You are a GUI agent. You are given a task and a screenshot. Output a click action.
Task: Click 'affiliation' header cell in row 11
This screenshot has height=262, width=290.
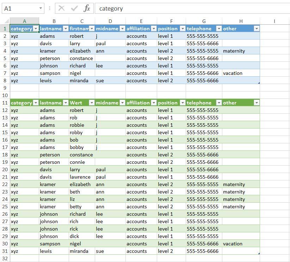141,103
